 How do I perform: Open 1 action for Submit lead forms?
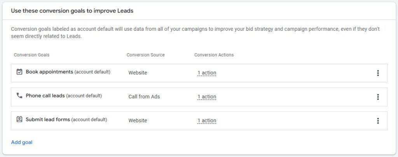click(207, 121)
